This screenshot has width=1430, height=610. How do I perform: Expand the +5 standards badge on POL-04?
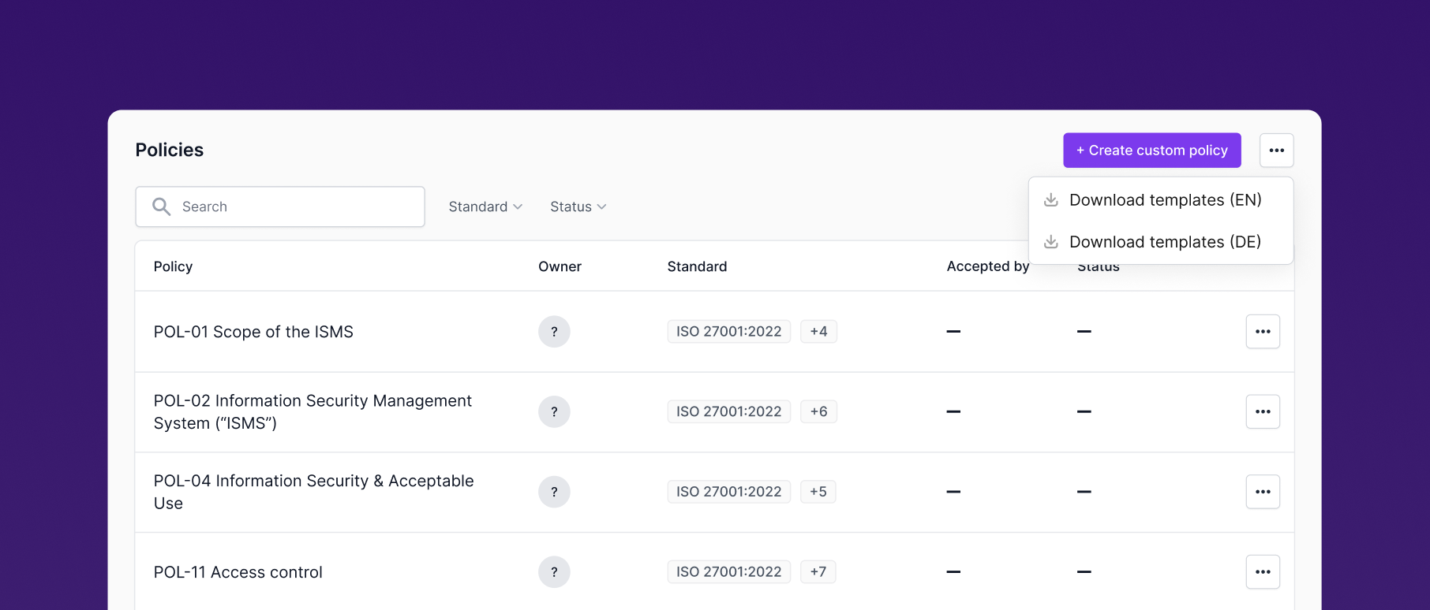818,492
